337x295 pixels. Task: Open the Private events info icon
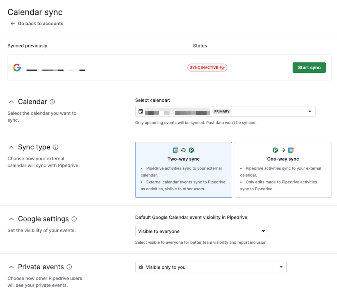[69, 267]
